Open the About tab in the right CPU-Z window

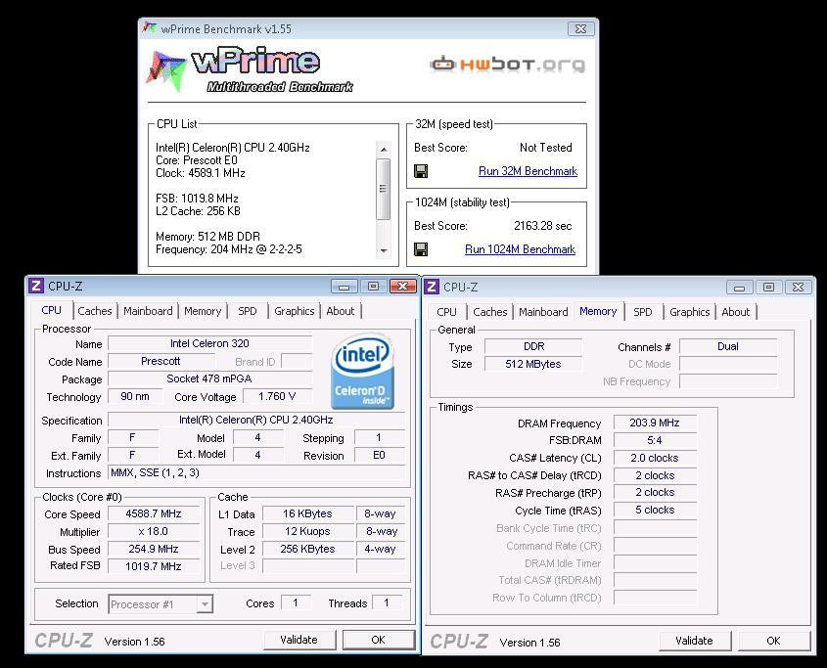click(x=736, y=312)
